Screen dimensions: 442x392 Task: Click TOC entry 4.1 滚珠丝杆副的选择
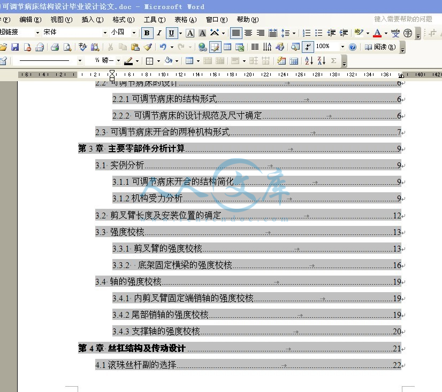click(248, 365)
